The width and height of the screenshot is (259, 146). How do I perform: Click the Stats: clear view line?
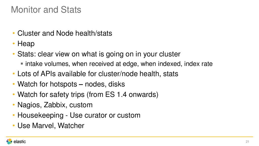pos(99,54)
